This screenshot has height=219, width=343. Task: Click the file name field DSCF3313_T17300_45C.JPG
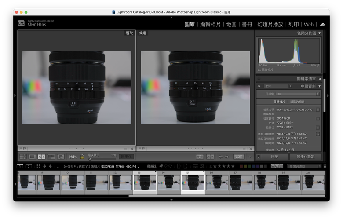pyautogui.click(x=294, y=109)
